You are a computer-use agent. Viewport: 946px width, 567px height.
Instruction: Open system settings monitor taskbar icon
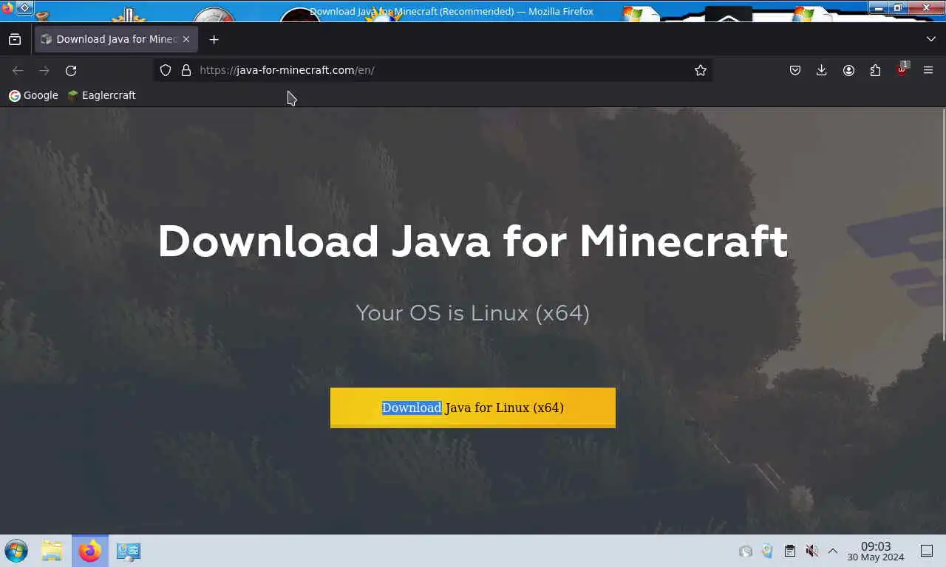[x=129, y=551]
